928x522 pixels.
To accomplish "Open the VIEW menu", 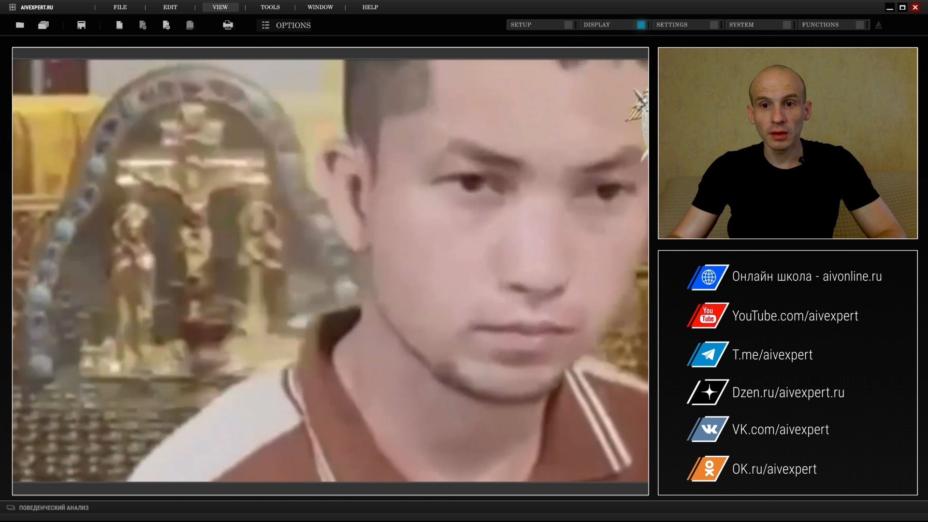I will coord(220,7).
